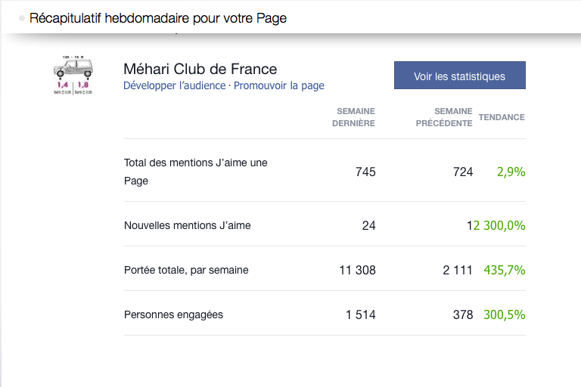Select the Portée totale, par semaine row label
The image size is (581, 387).
(186, 270)
